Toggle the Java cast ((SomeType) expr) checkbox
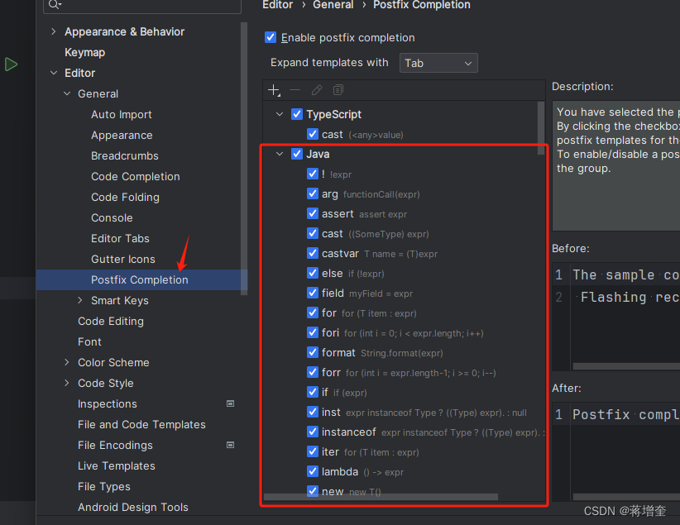Viewport: 680px width, 525px height. click(312, 233)
